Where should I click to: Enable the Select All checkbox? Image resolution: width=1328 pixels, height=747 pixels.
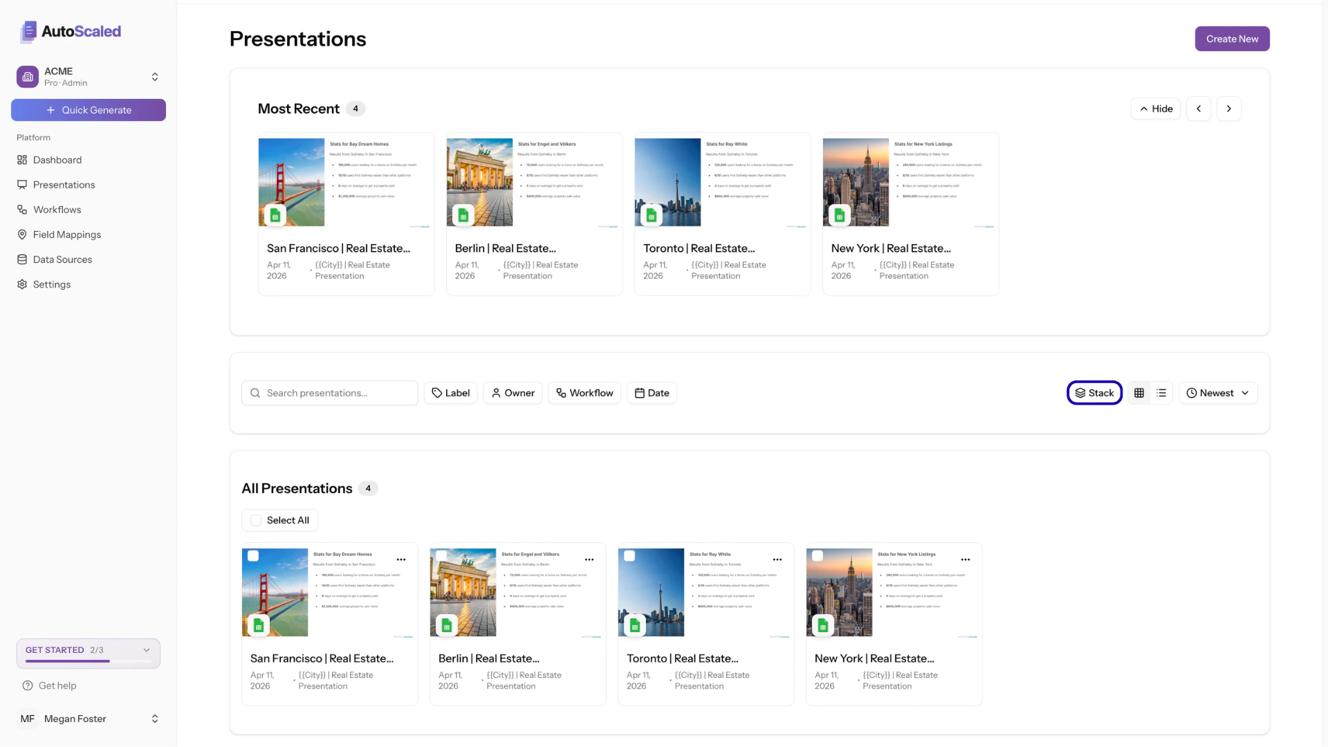click(256, 520)
